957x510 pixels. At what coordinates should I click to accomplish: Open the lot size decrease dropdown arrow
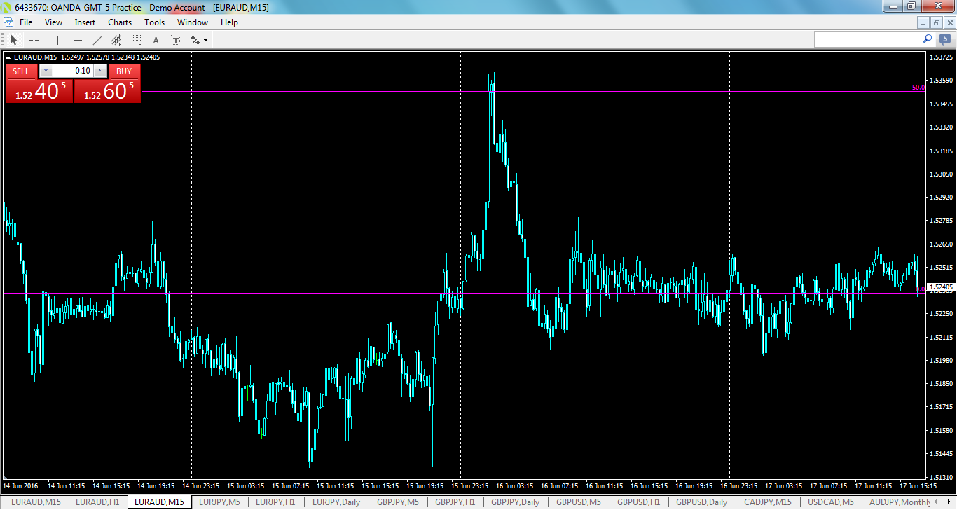point(46,71)
